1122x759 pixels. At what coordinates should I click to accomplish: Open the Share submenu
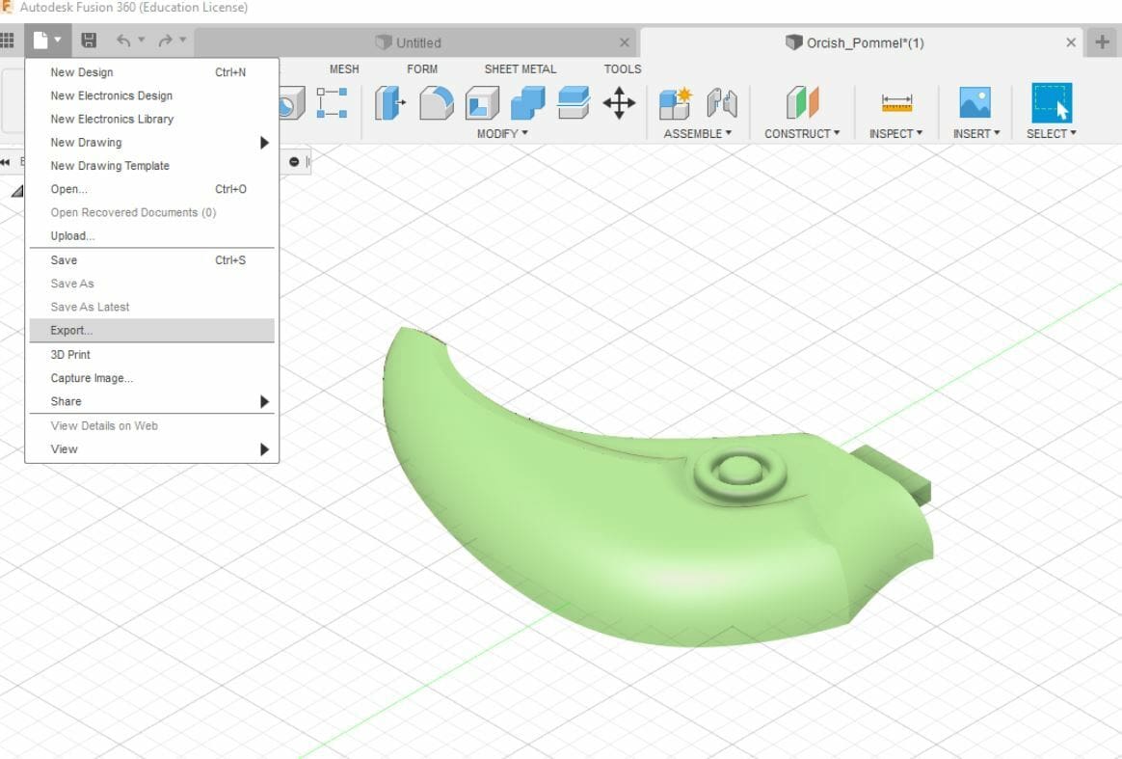click(151, 402)
